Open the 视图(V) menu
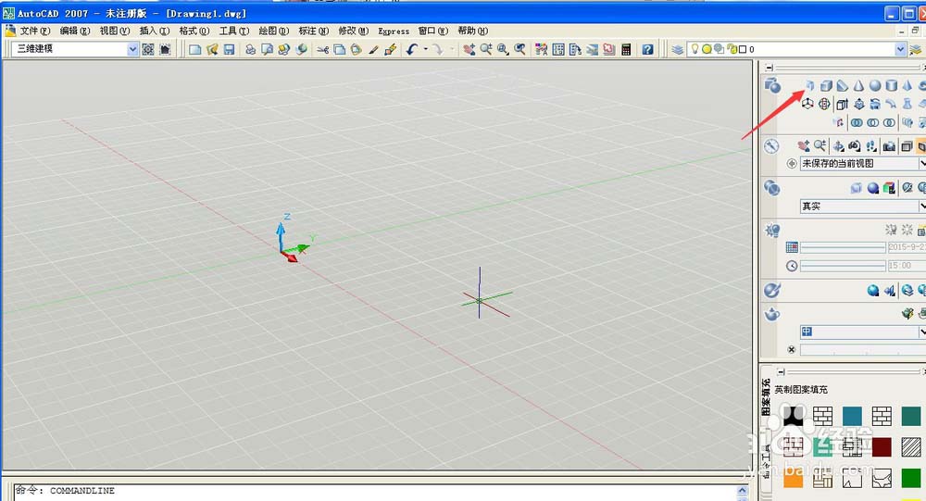Viewport: 926px width, 501px height. point(115,31)
